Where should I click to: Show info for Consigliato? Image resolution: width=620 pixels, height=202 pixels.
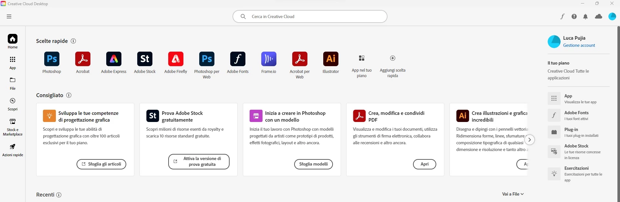click(69, 95)
